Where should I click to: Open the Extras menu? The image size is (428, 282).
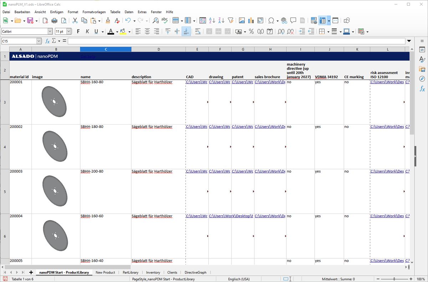(142, 12)
